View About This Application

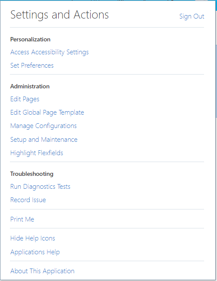42,271
